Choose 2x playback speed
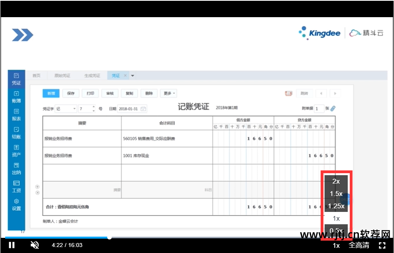This screenshot has width=394, height=253. [x=336, y=181]
